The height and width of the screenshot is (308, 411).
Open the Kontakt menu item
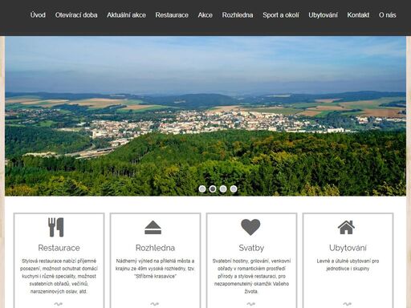pos(358,15)
